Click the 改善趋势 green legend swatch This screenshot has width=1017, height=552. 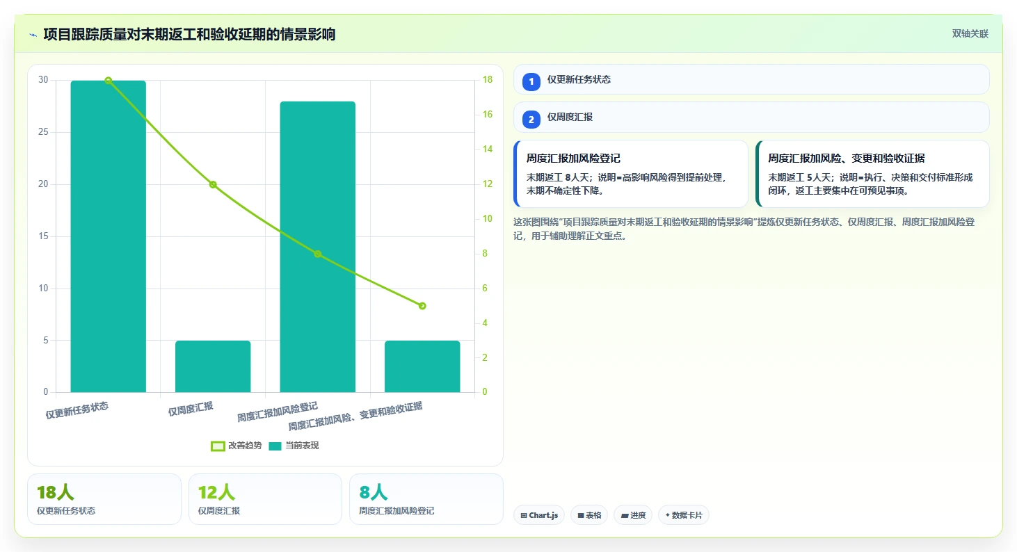point(218,446)
